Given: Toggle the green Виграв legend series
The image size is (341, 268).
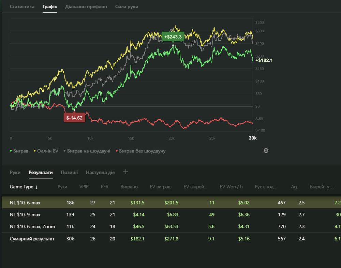Looking at the screenshot, I should pyautogui.click(x=20, y=151).
